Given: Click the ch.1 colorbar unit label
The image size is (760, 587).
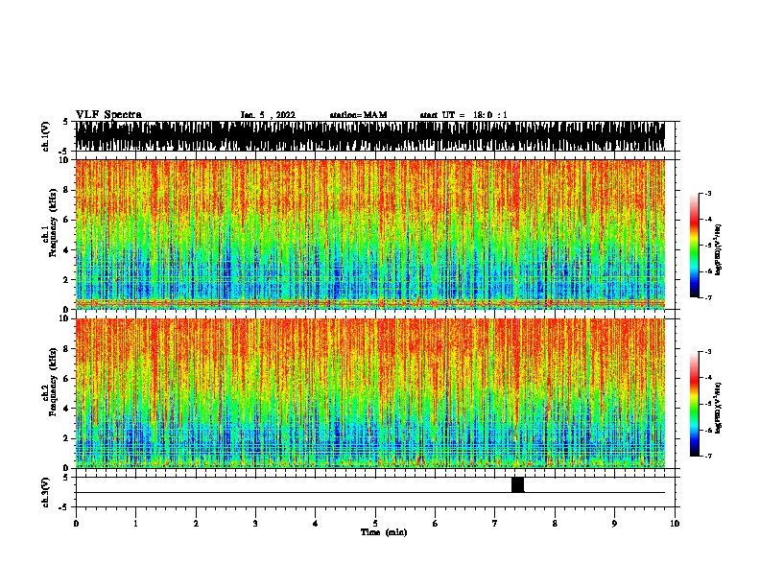Looking at the screenshot, I should coord(718,249).
